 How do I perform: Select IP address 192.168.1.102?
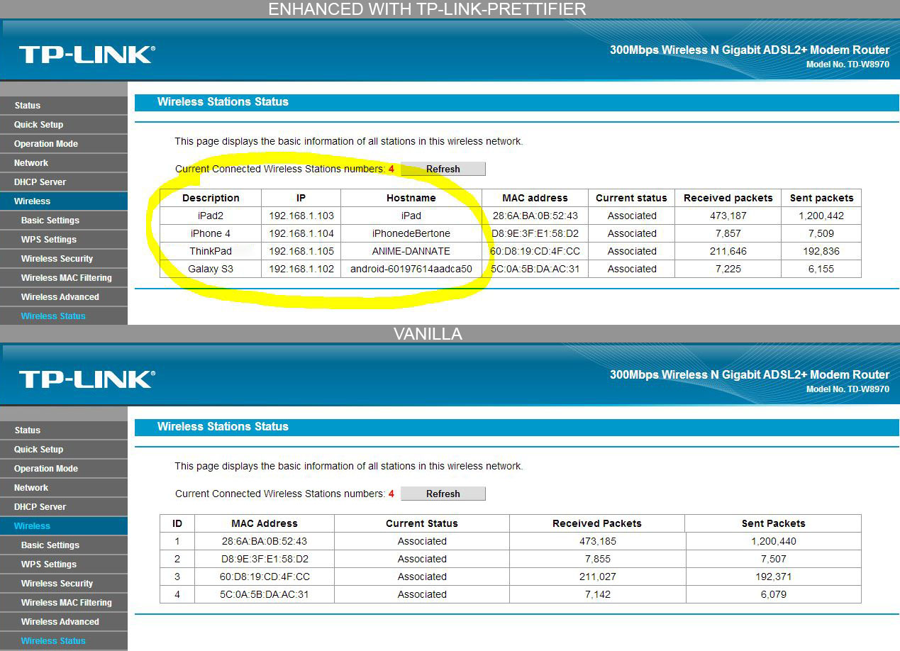301,269
